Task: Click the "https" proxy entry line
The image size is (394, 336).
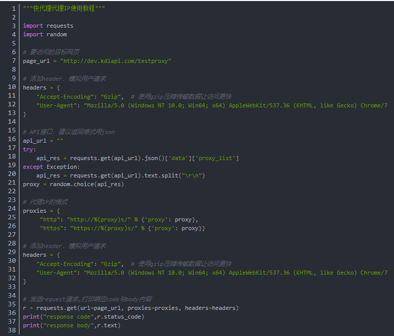Action: pyautogui.click(x=123, y=228)
